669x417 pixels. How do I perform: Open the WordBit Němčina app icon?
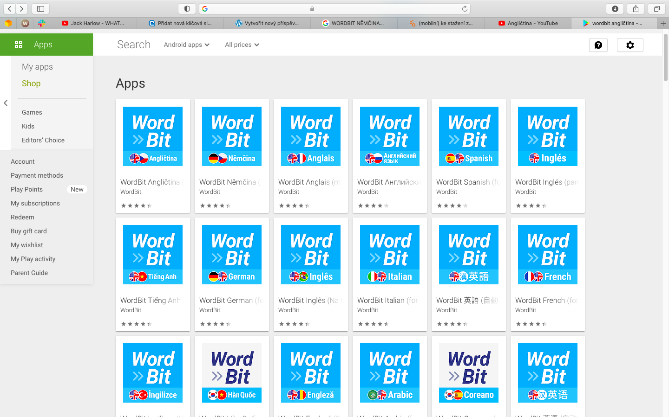(x=232, y=136)
